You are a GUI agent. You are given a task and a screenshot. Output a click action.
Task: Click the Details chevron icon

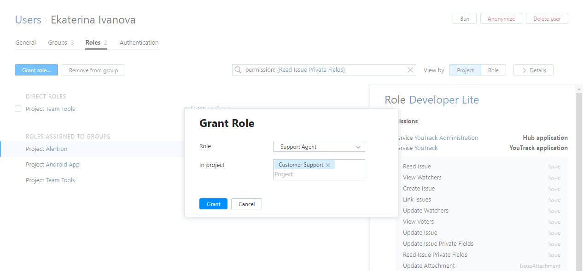[x=524, y=70]
